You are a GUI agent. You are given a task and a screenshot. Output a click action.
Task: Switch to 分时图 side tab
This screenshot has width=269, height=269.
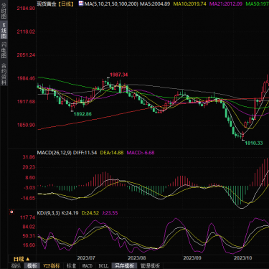click(x=4, y=10)
